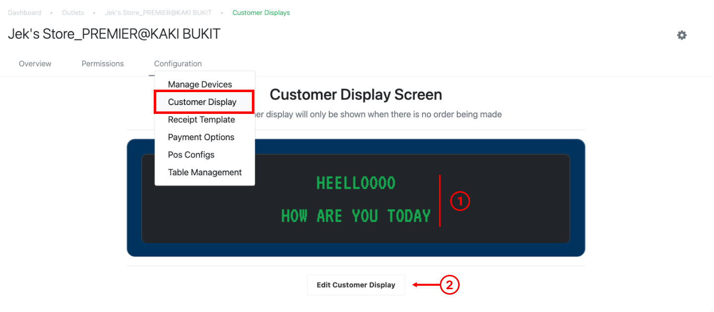Viewport: 714px width, 312px height.
Task: Open the settings gear icon
Action: click(x=682, y=35)
